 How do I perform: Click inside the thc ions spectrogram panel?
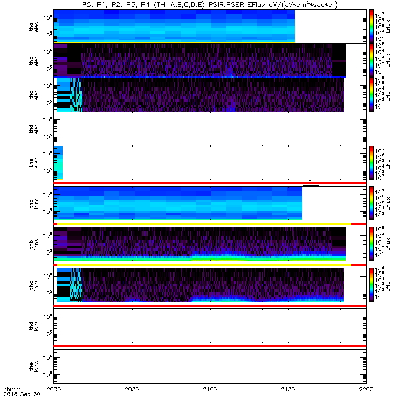(200, 285)
